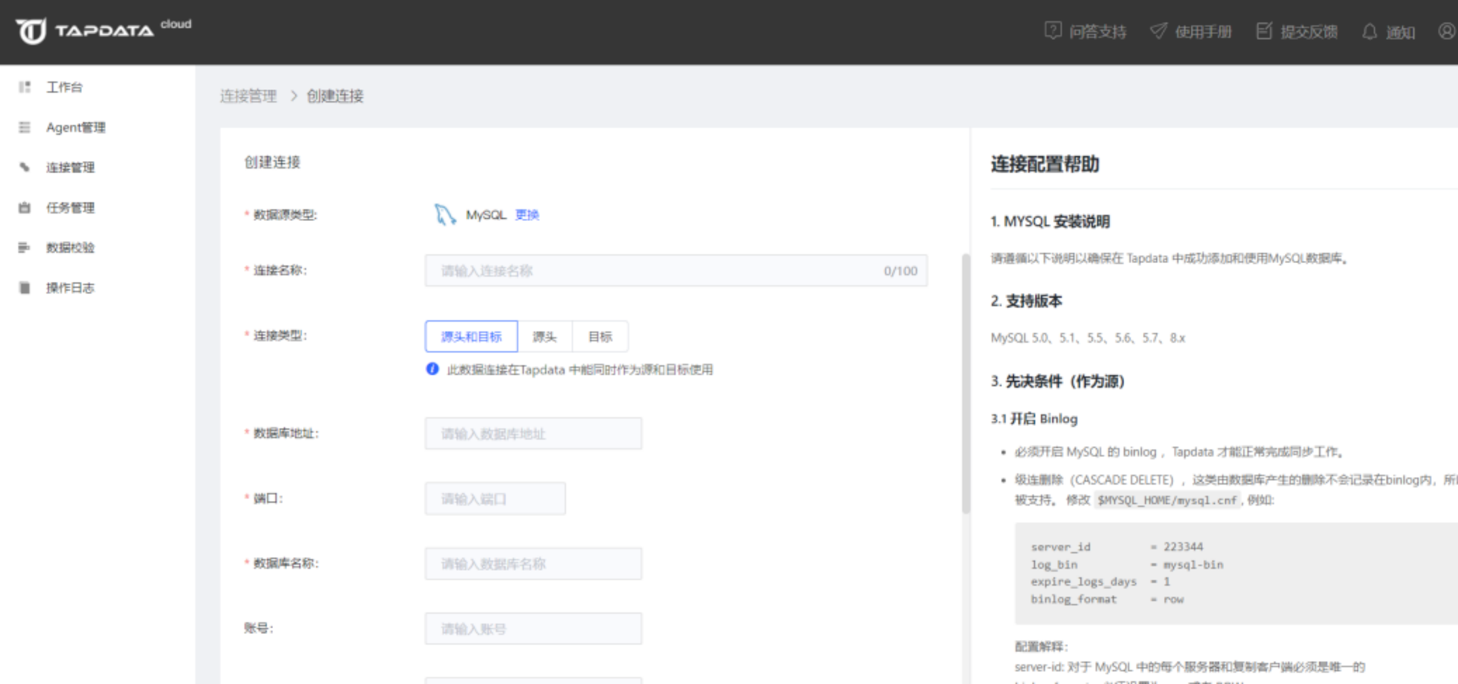
Task: Open the user account avatar icon
Action: [x=1447, y=31]
